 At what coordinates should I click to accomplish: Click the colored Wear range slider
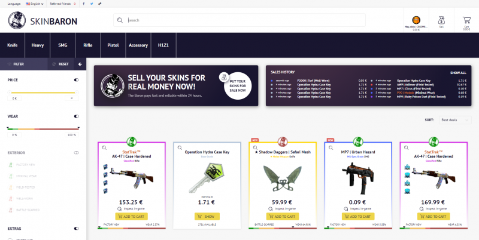43,129
